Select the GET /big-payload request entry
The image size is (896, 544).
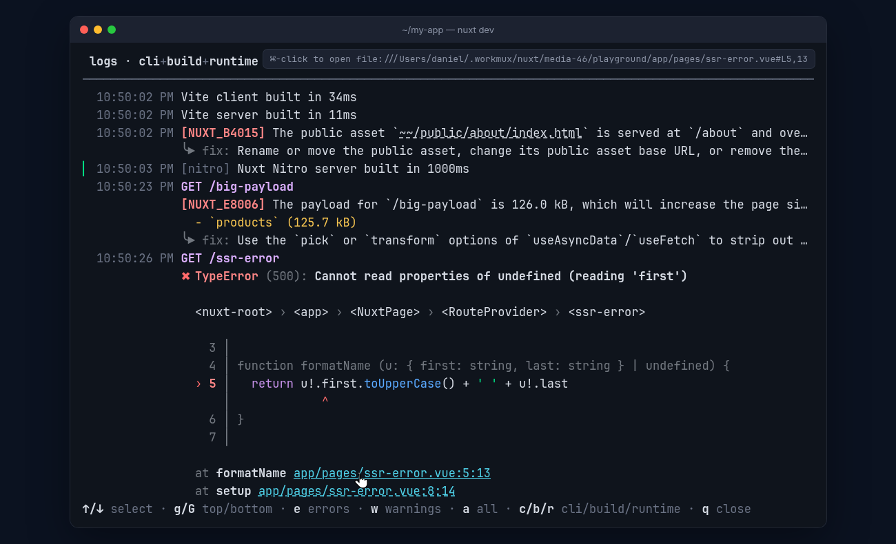(x=237, y=187)
